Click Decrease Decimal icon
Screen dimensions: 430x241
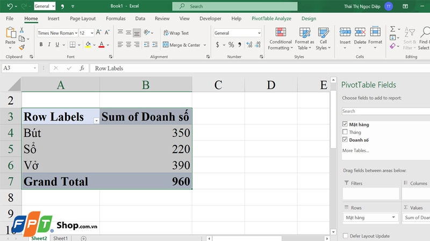click(x=258, y=44)
